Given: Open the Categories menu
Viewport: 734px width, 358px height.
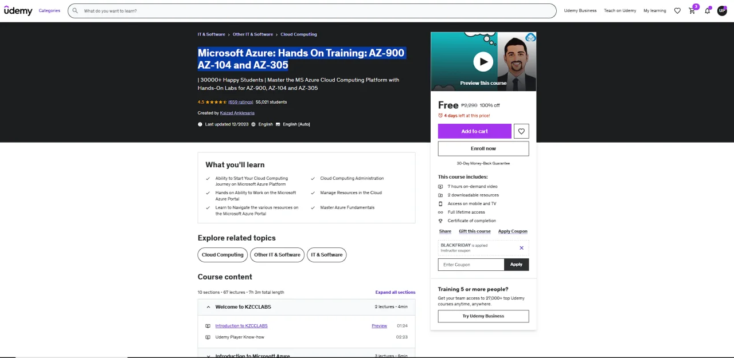Looking at the screenshot, I should [49, 10].
